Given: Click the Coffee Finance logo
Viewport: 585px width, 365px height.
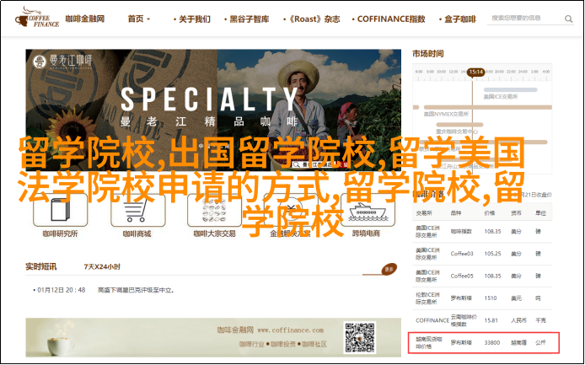Looking at the screenshot, I should click(37, 18).
